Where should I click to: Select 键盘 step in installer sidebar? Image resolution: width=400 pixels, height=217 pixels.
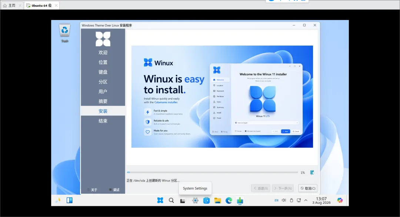coord(103,72)
